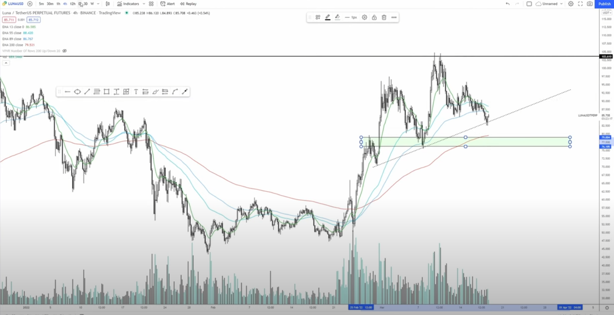
Task: Click the EMA 89 close indicator legend
Action: tap(18, 39)
